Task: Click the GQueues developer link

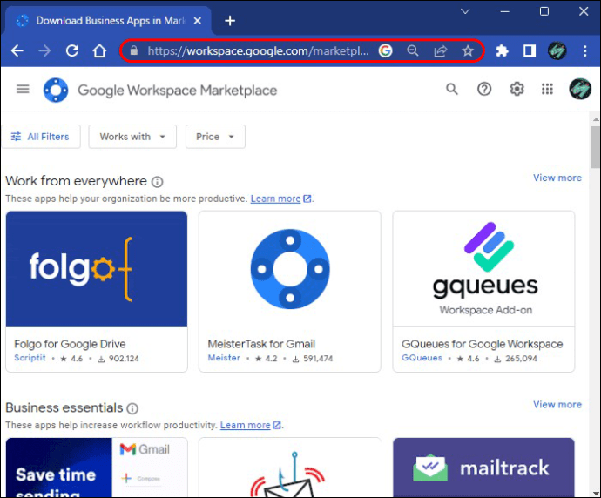Action: [422, 358]
